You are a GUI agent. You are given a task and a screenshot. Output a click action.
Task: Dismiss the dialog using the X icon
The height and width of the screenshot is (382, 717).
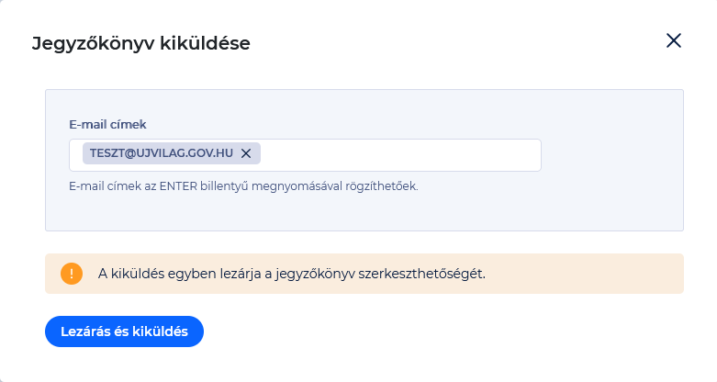click(674, 40)
